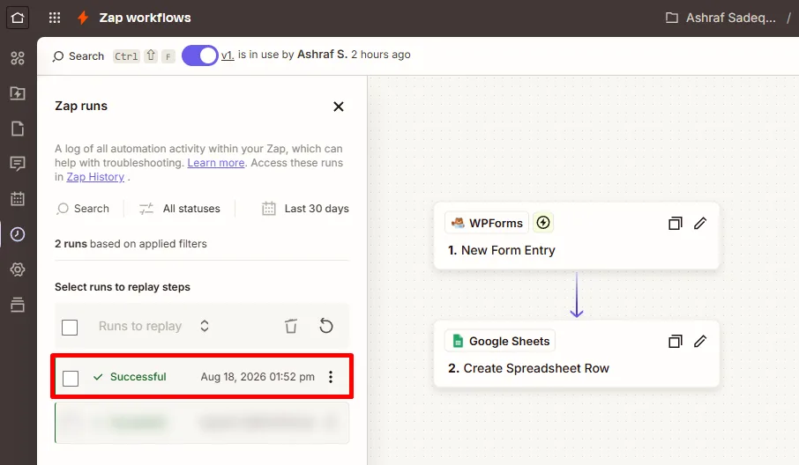
Task: Open the sidebar Zap runs clock icon
Action: point(18,234)
